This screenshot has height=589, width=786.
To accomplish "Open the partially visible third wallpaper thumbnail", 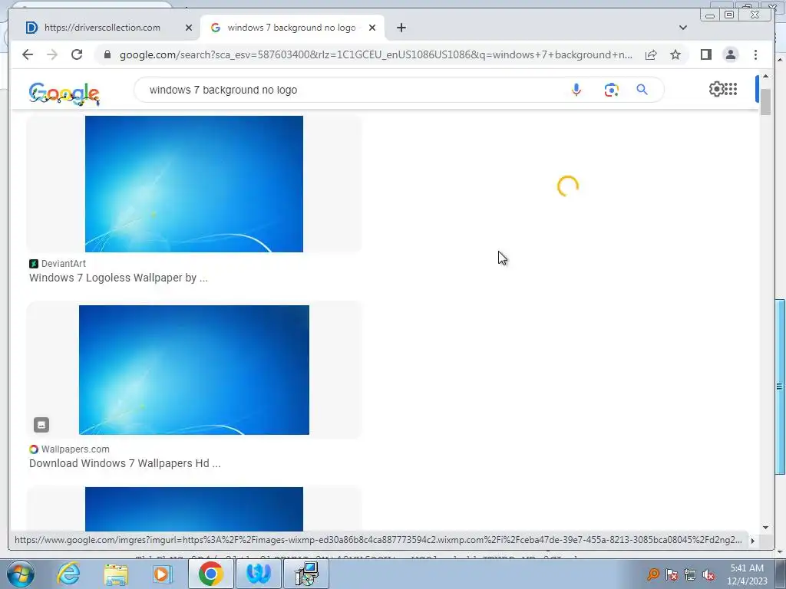I will 194,509.
